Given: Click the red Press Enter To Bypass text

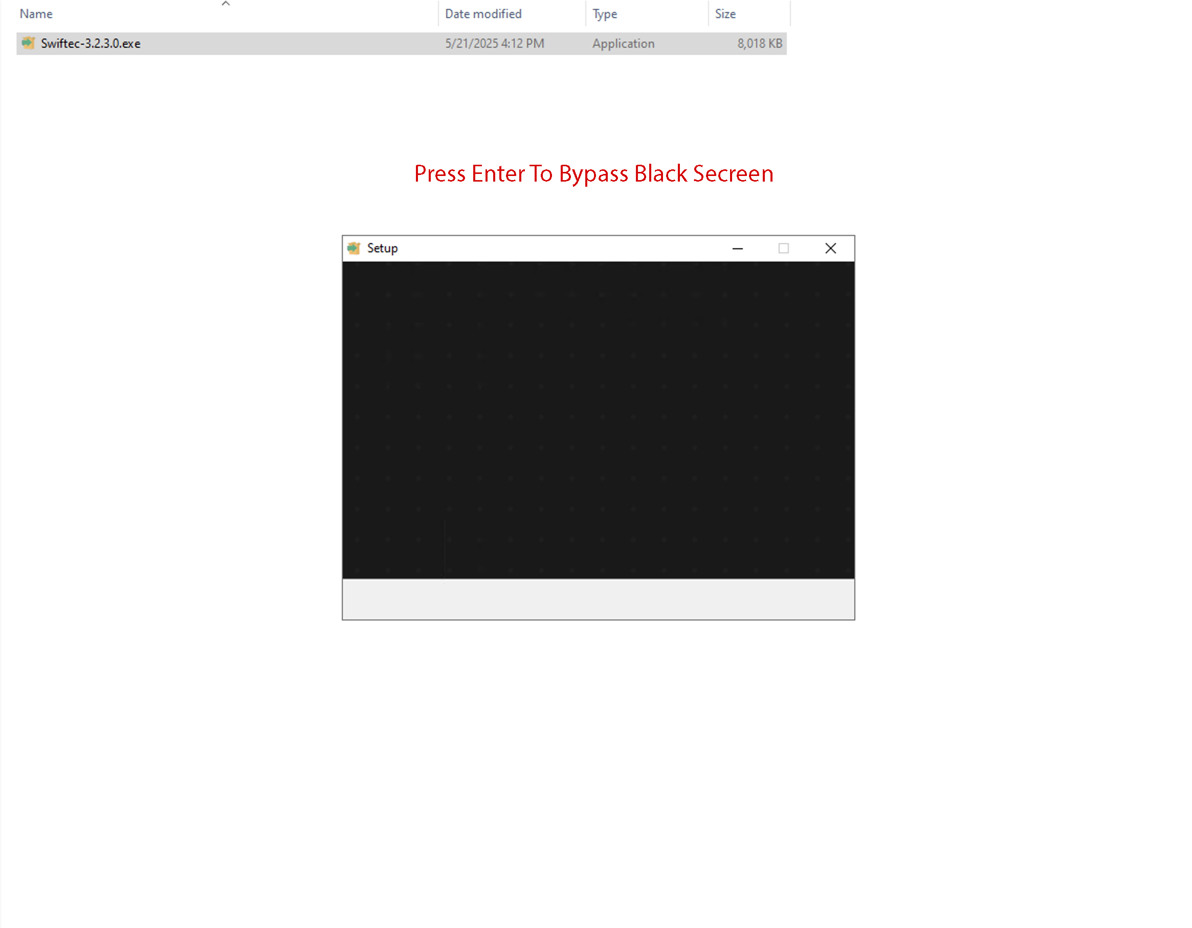Looking at the screenshot, I should pyautogui.click(x=594, y=173).
